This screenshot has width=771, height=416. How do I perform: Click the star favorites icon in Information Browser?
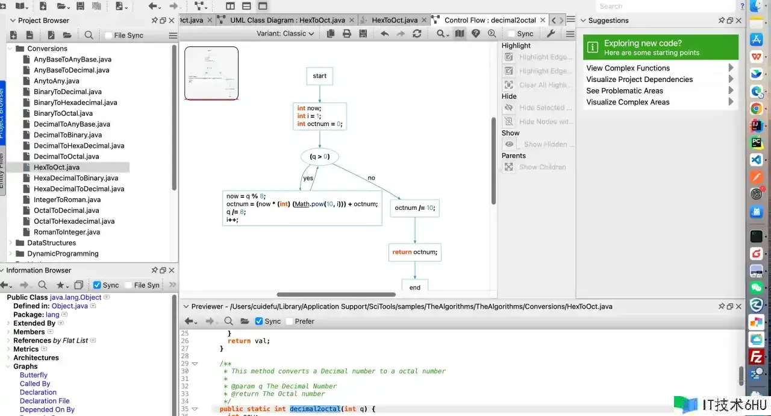point(61,285)
